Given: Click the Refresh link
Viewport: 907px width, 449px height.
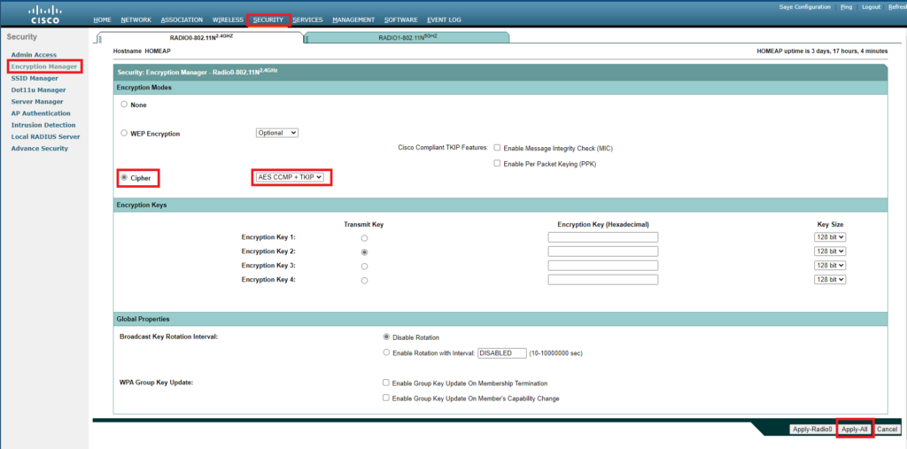Looking at the screenshot, I should click(897, 7).
